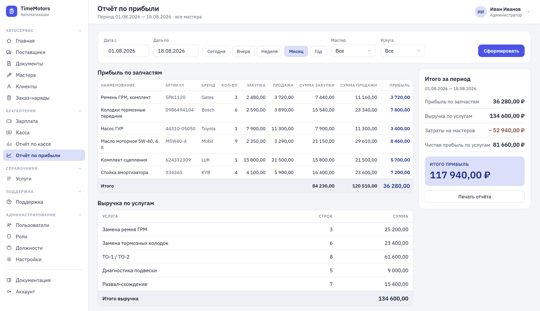
Task: Click the Мастера wrench icon
Action: [9, 75]
